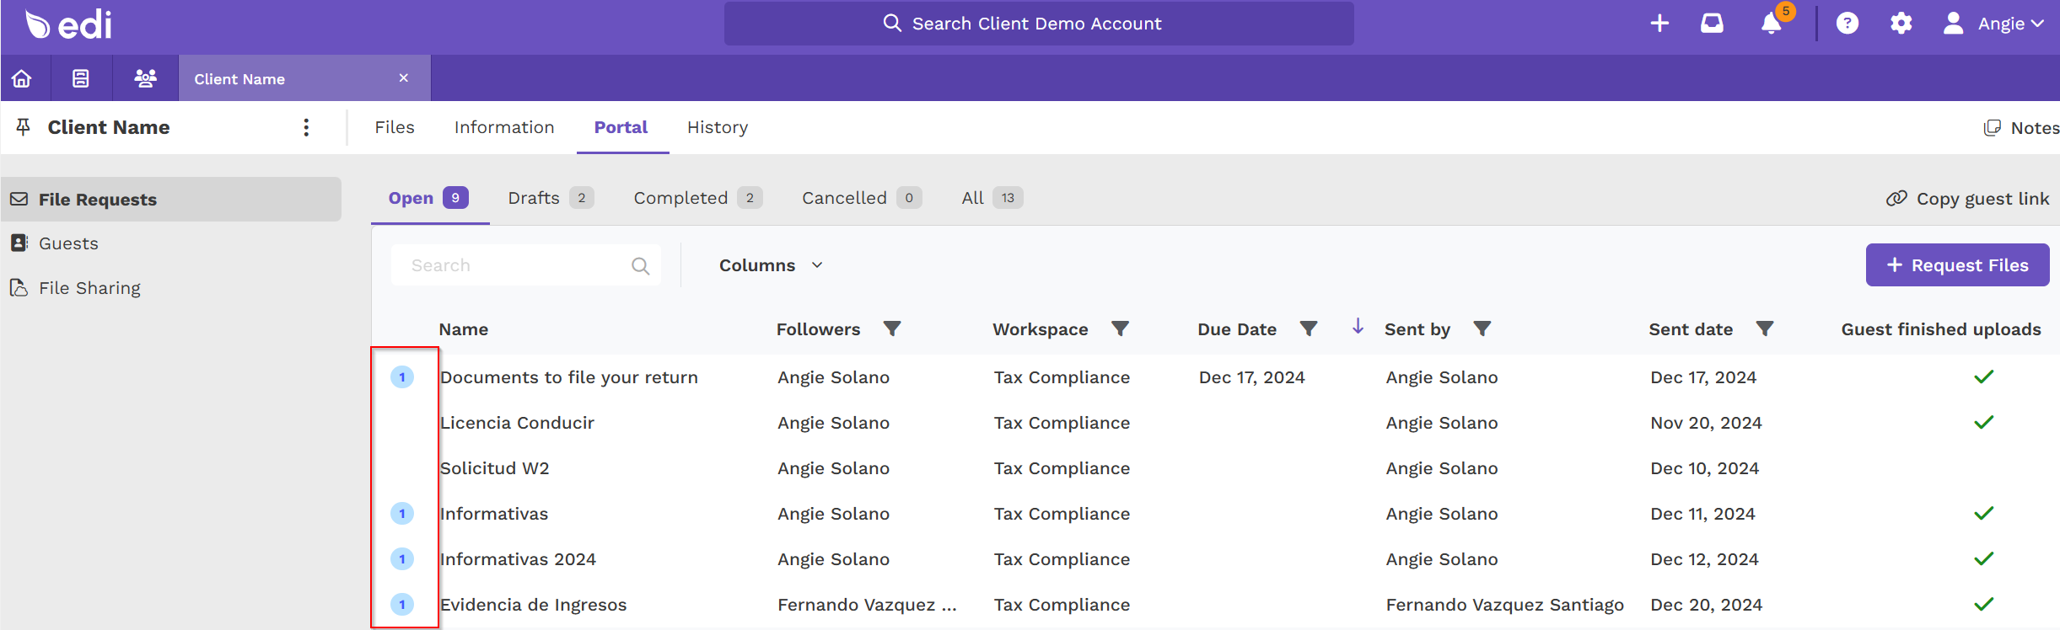Screen dimensions: 2060x630
Task: Open the Solicitud W2 request
Action: [x=495, y=468]
